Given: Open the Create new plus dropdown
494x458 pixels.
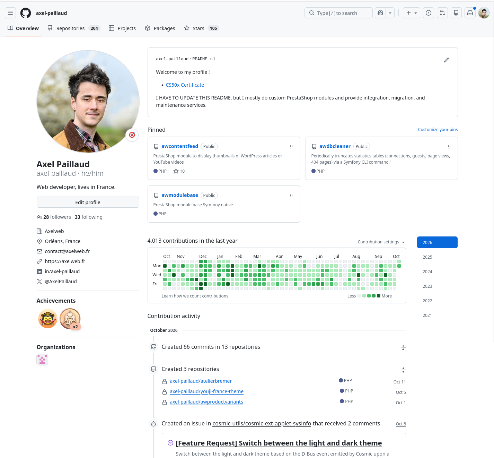Looking at the screenshot, I should coord(412,13).
